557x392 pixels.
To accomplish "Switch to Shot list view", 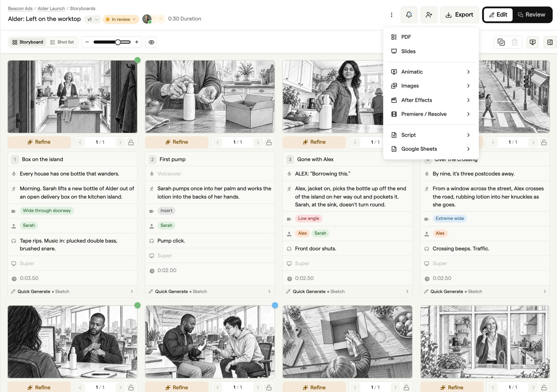I will click(62, 42).
